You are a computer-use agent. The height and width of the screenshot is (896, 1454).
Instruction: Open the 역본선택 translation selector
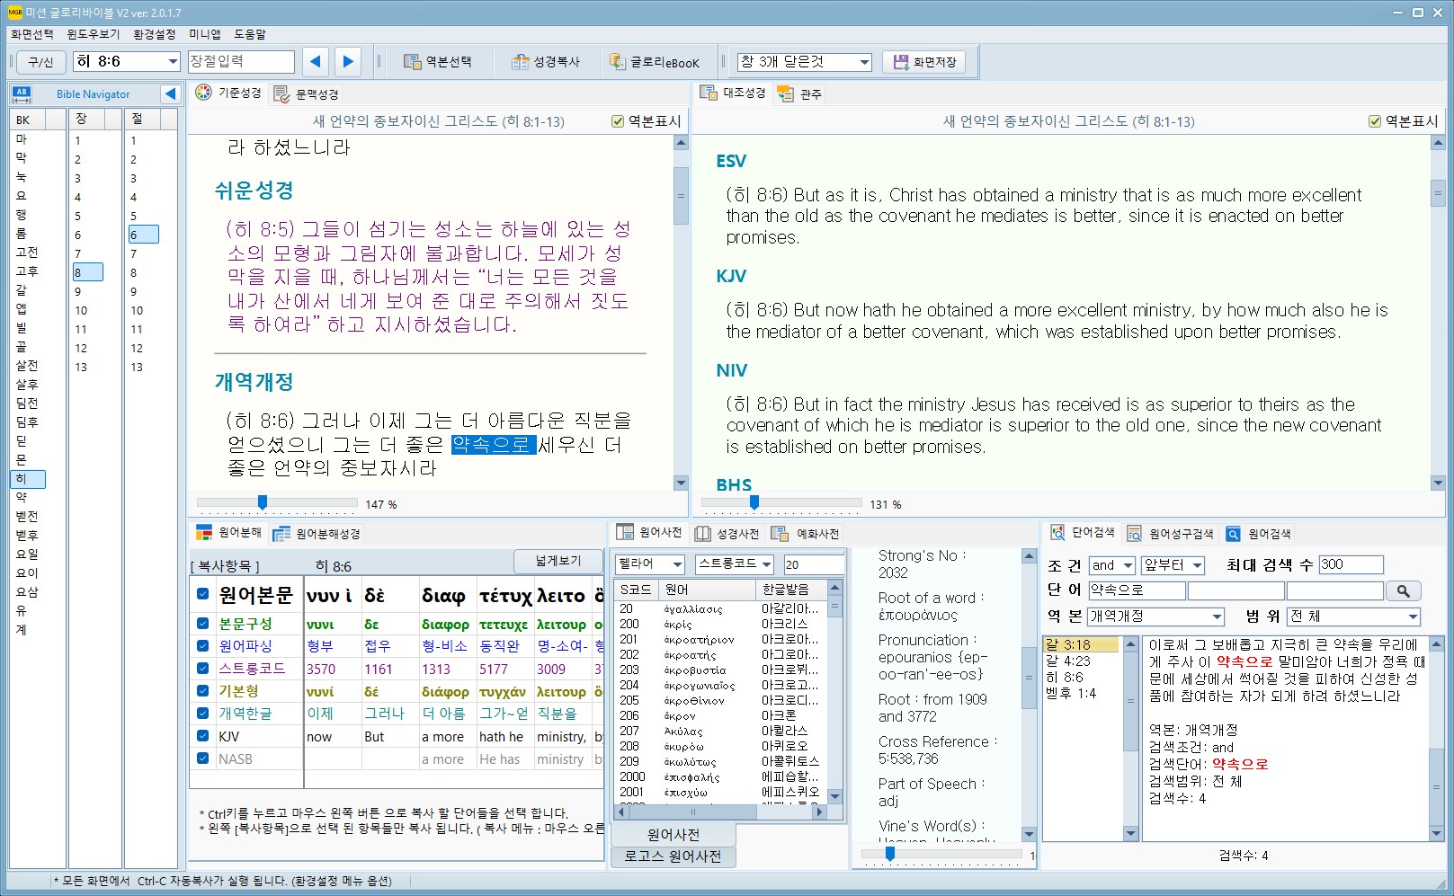coord(438,62)
